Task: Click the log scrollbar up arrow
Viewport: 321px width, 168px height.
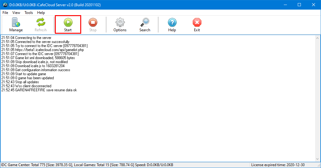Action: [x=318, y=38]
